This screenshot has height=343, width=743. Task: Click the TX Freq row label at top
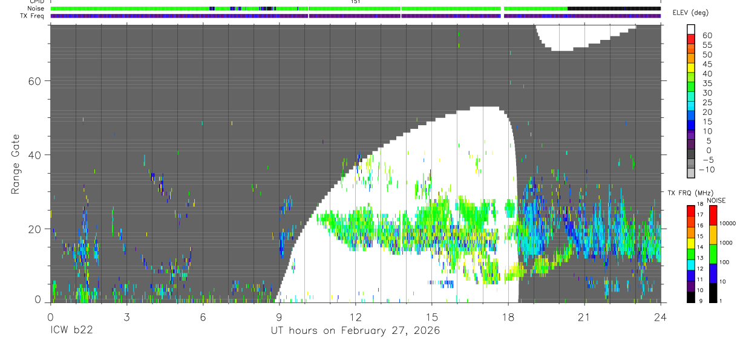33,16
